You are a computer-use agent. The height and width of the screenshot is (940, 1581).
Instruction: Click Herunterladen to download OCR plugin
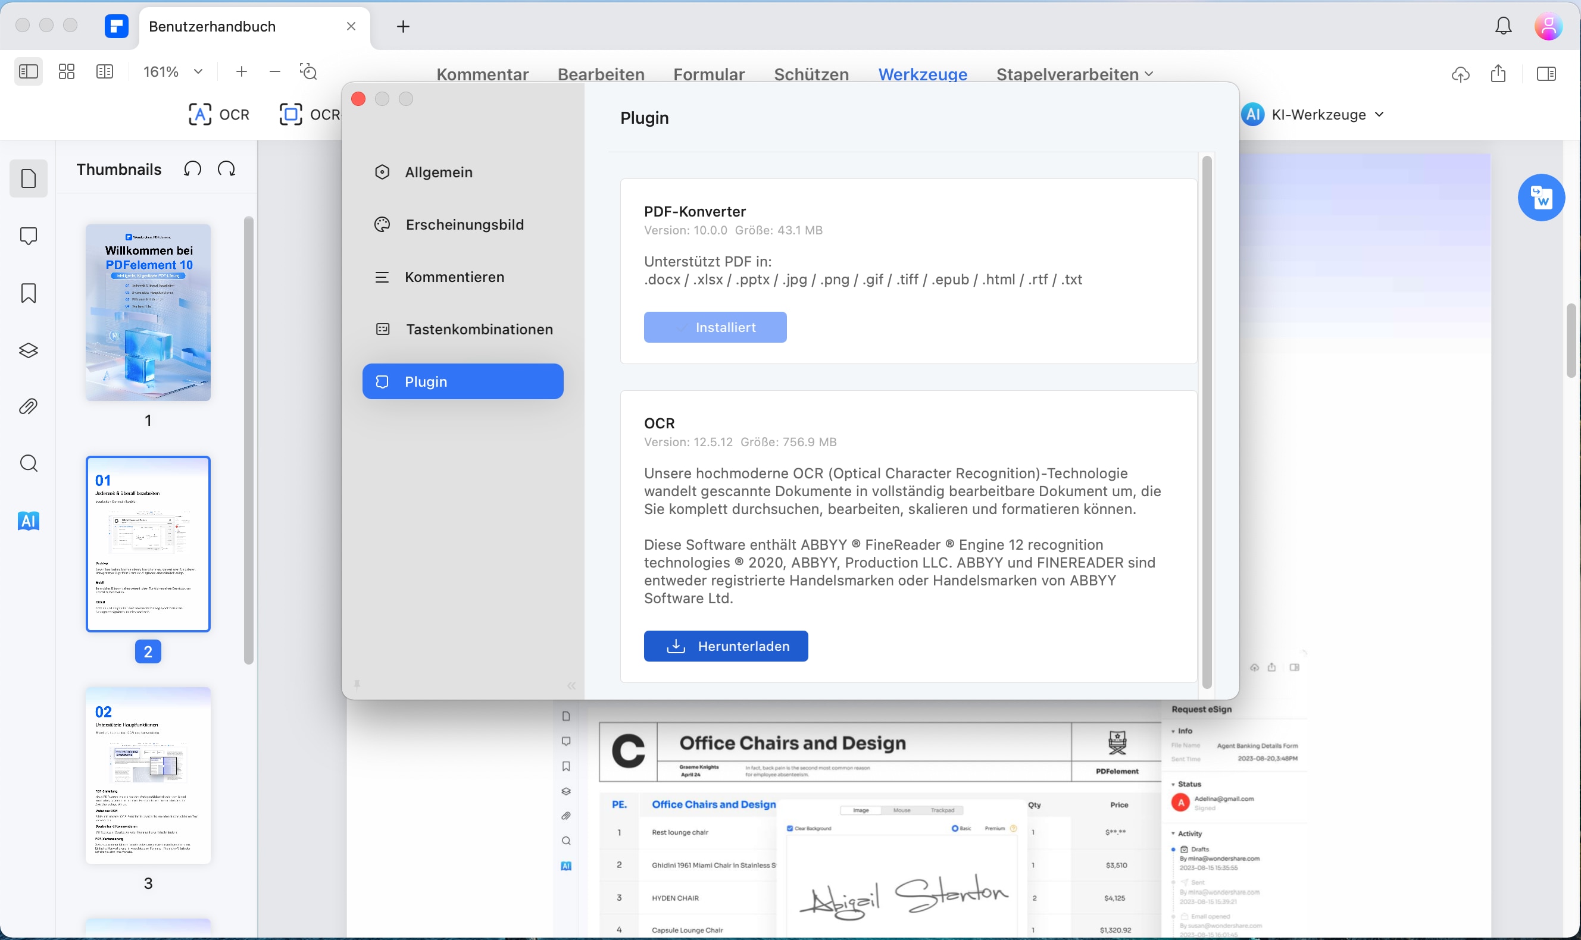point(726,646)
